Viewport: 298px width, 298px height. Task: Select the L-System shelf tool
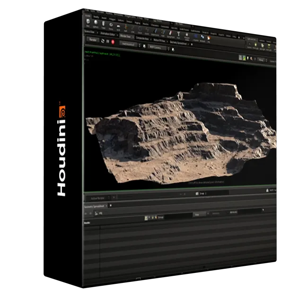click(x=195, y=37)
